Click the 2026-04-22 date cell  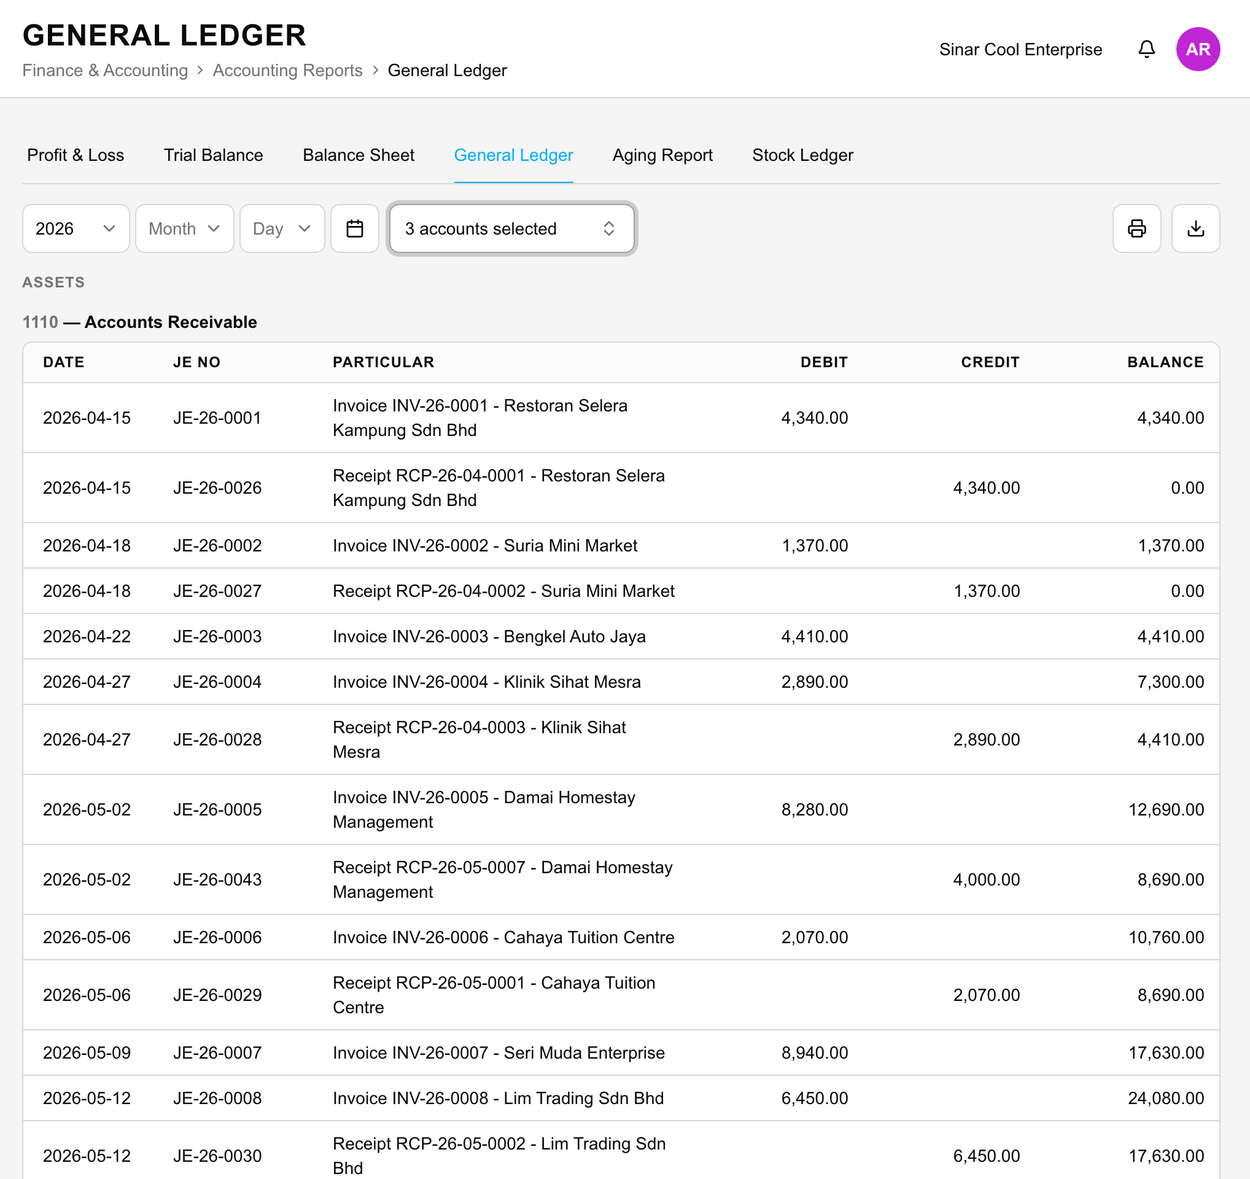(x=87, y=636)
